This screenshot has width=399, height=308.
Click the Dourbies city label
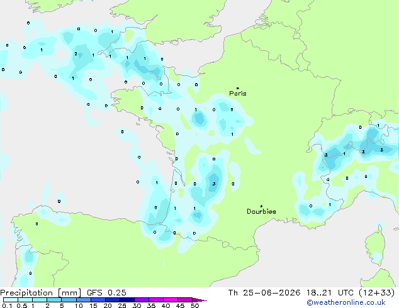[261, 211]
